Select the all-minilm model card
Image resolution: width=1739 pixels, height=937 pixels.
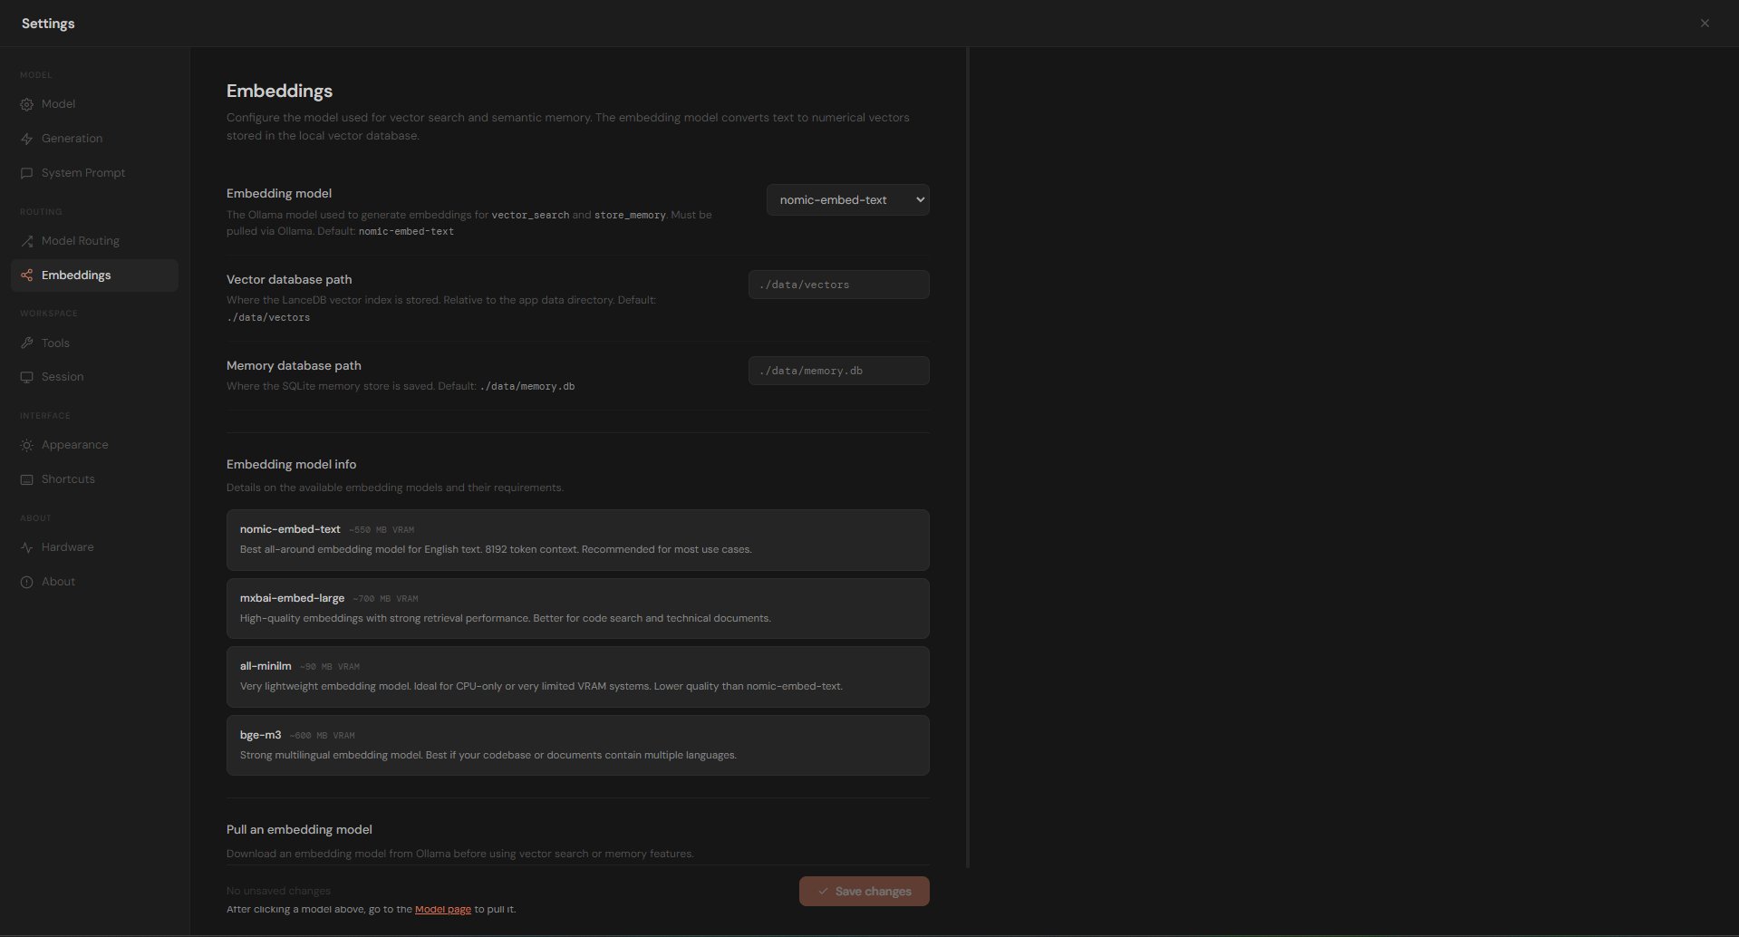click(x=577, y=677)
